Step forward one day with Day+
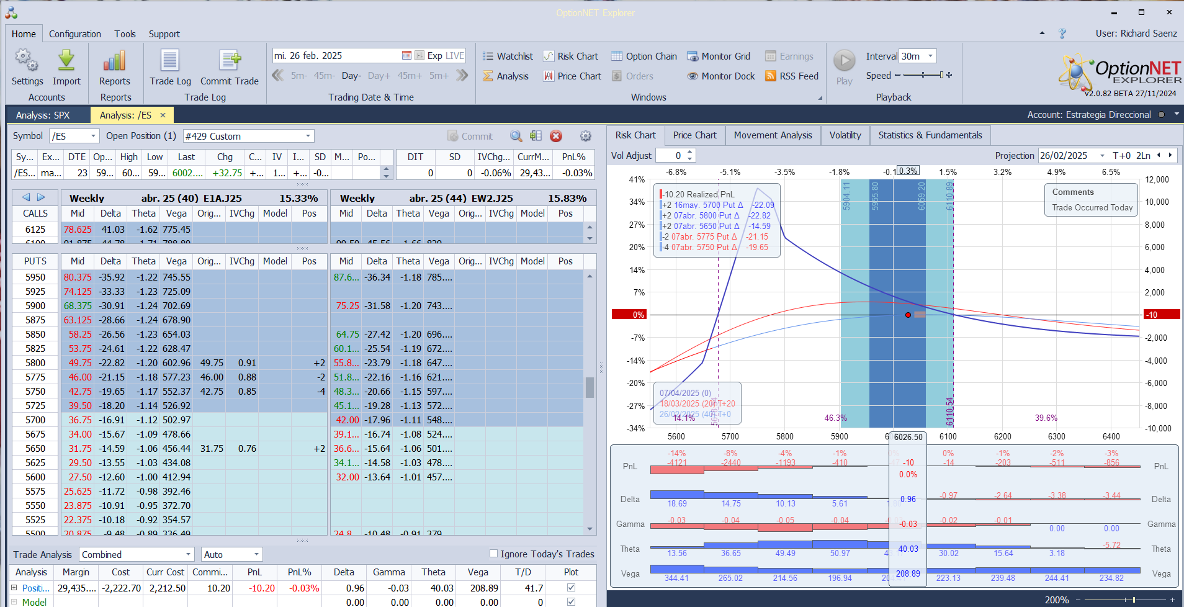The height and width of the screenshot is (607, 1184). click(x=379, y=76)
